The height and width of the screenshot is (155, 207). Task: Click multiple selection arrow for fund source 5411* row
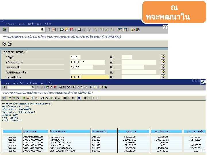click(163, 67)
